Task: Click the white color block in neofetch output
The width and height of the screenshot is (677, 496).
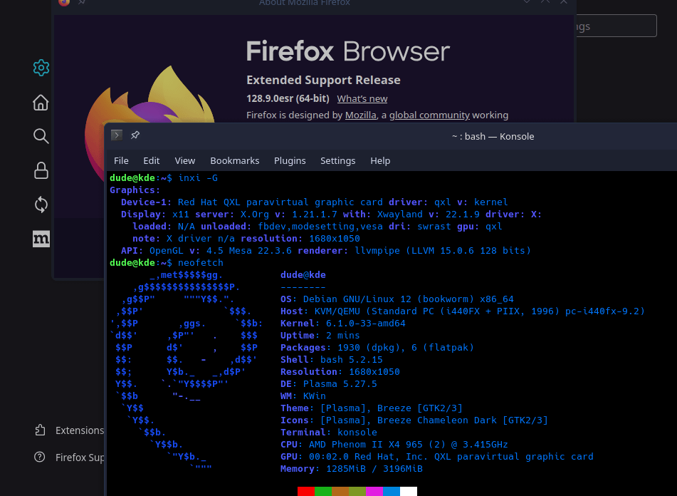Action: [409, 491]
